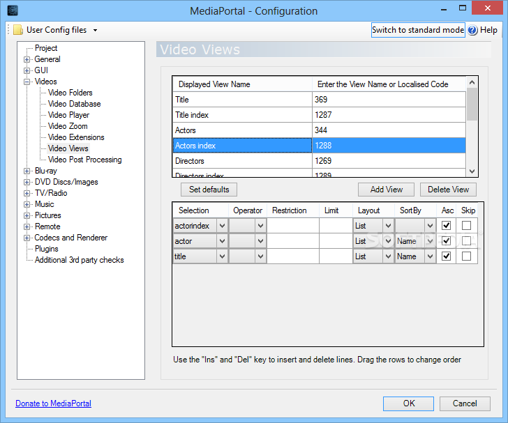Expand the Remote tree node
This screenshot has height=423, width=508.
27,227
